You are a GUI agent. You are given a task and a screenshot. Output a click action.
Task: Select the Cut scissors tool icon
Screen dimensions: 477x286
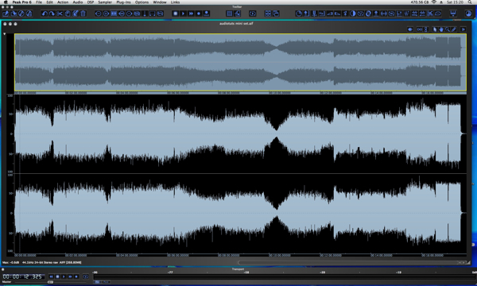pyautogui.click(x=60, y=14)
